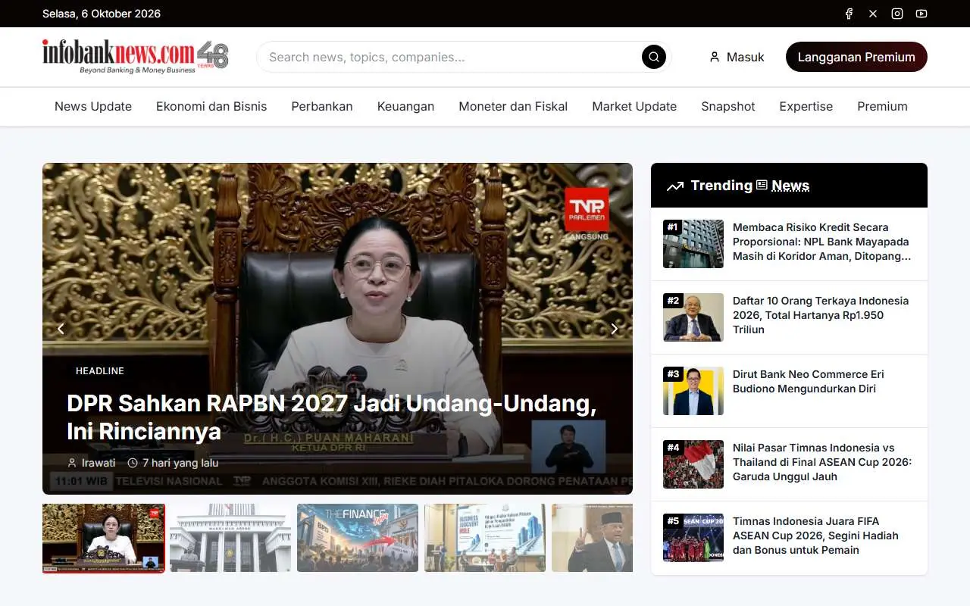This screenshot has height=606, width=970.
Task: Open the Instagram social icon
Action: click(x=897, y=14)
